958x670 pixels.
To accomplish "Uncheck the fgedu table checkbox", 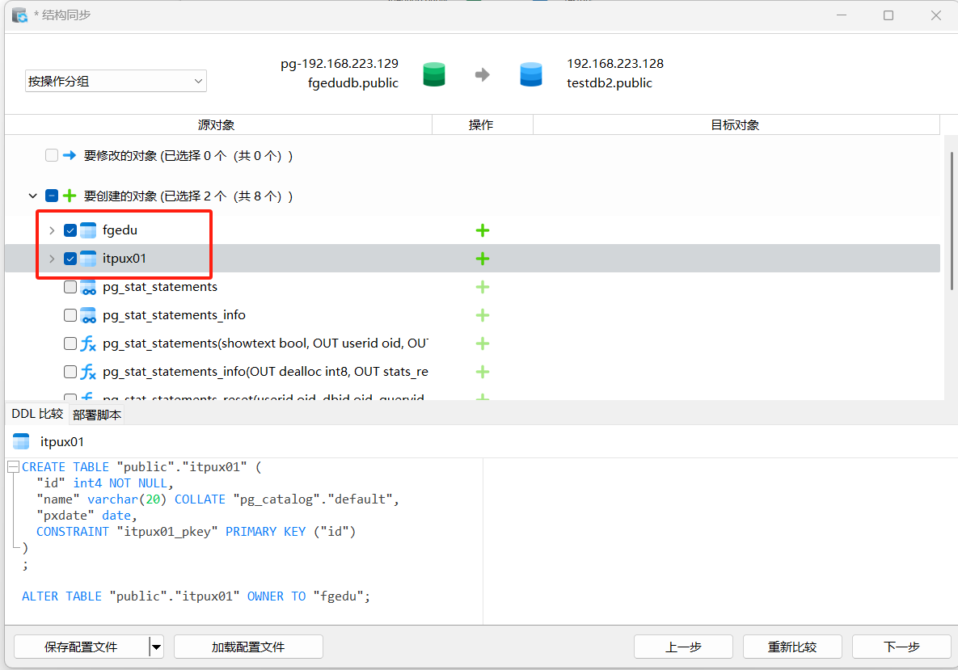I will click(x=70, y=230).
